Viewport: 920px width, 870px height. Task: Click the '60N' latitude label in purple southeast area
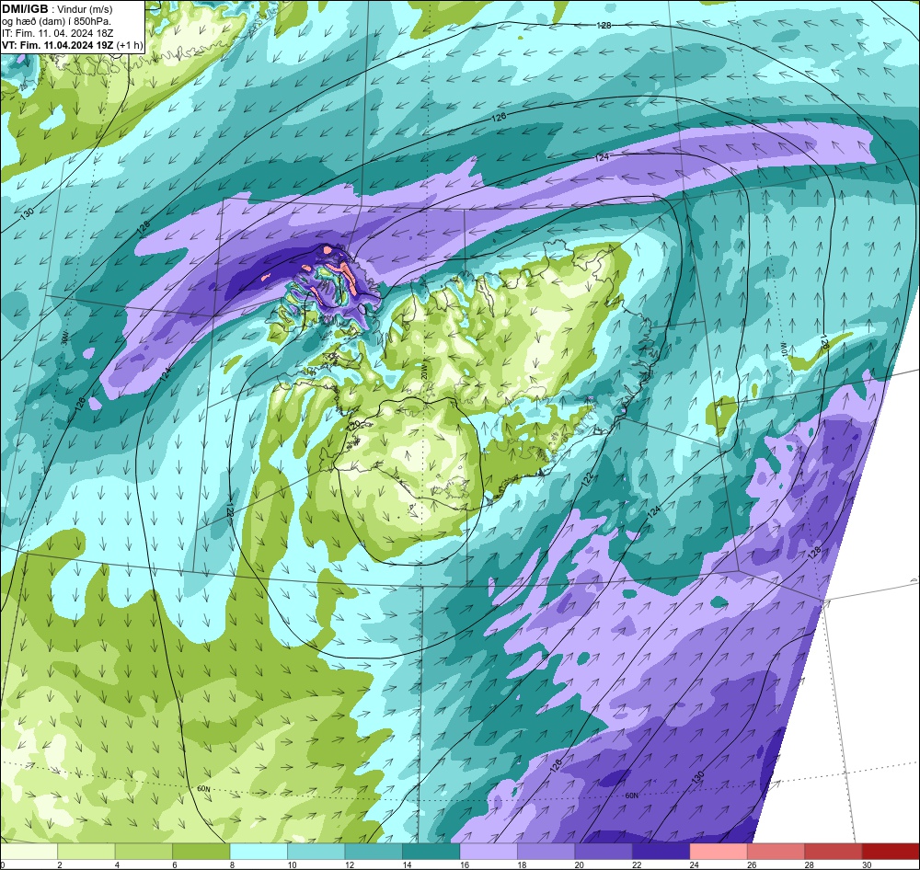pyautogui.click(x=631, y=796)
